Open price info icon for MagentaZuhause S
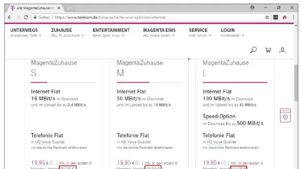Screen dimensions: 302x169 click(x=52, y=163)
